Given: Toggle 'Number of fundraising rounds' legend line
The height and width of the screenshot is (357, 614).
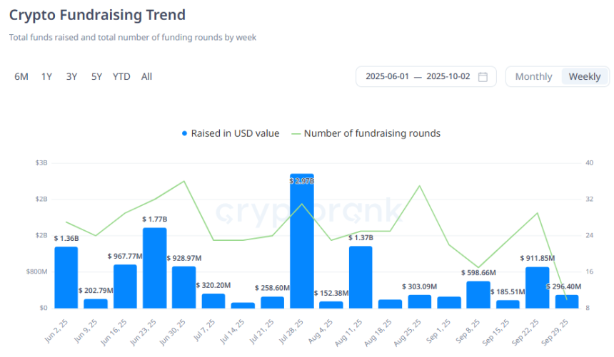Looking at the screenshot, I should [372, 133].
